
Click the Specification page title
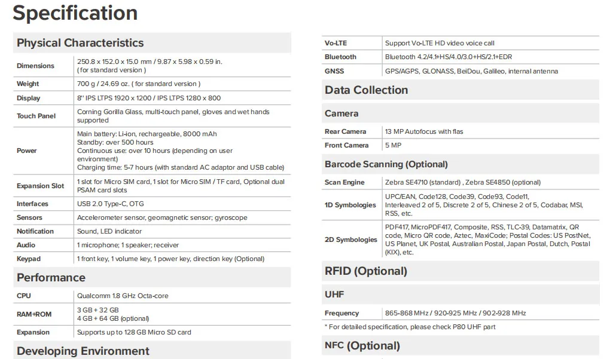(75, 13)
